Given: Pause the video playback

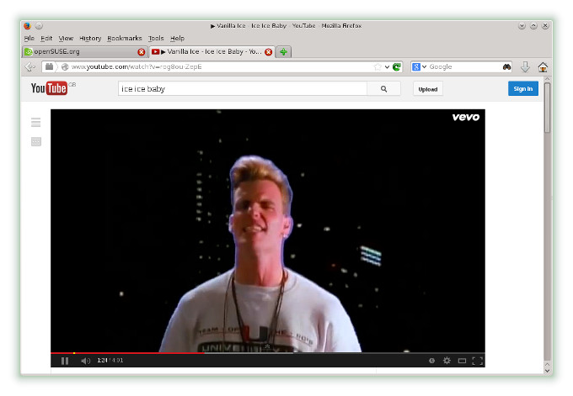Looking at the screenshot, I should coord(65,361).
